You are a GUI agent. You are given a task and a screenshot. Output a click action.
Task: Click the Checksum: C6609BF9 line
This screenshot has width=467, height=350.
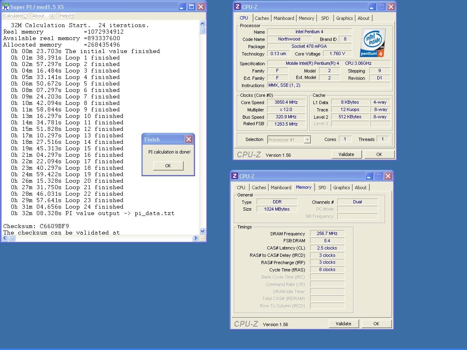point(36,226)
